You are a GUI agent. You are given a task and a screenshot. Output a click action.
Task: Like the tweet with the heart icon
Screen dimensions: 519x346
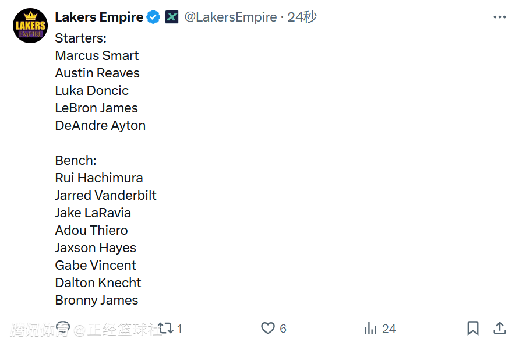point(267,329)
